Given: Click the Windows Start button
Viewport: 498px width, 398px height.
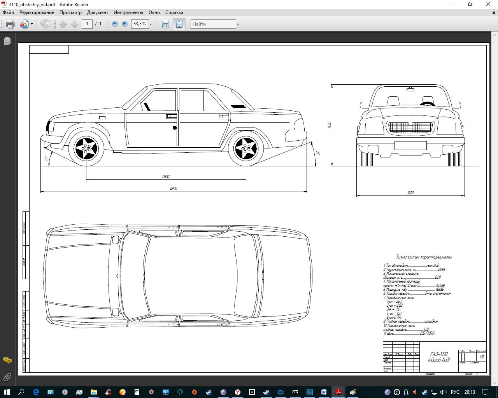Looking at the screenshot, I should coord(7,392).
